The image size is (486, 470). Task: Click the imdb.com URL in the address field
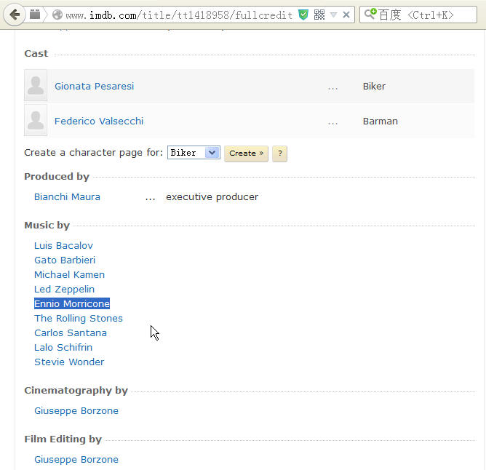pyautogui.click(x=179, y=15)
